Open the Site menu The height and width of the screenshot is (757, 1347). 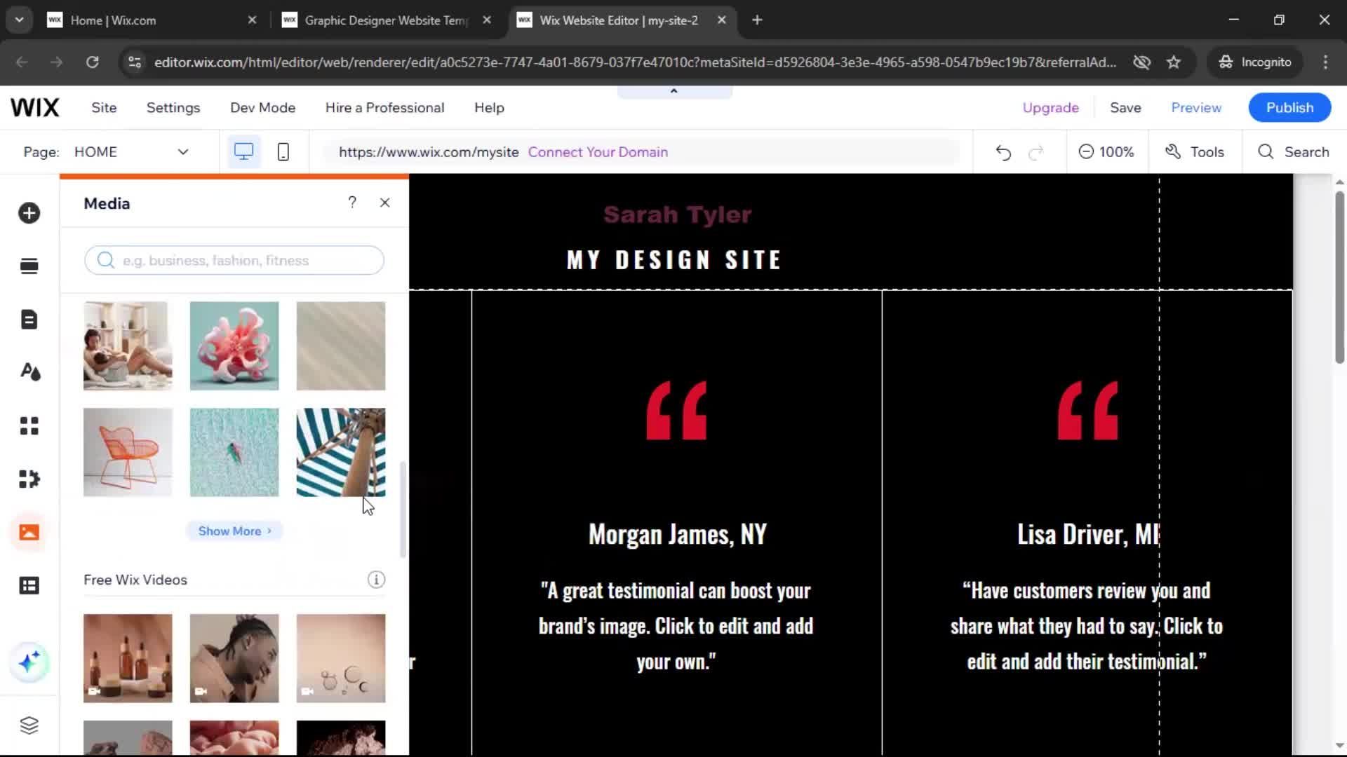click(x=104, y=108)
